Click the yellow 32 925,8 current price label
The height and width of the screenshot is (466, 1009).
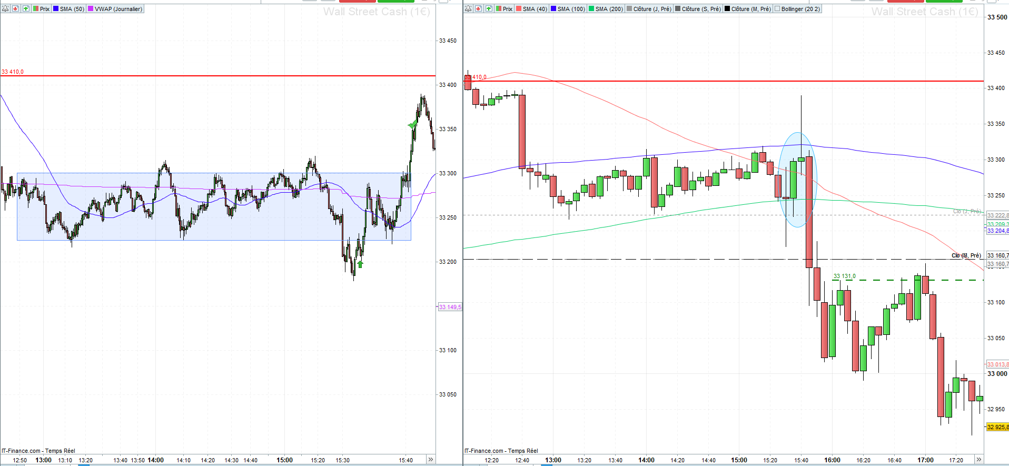click(x=997, y=427)
